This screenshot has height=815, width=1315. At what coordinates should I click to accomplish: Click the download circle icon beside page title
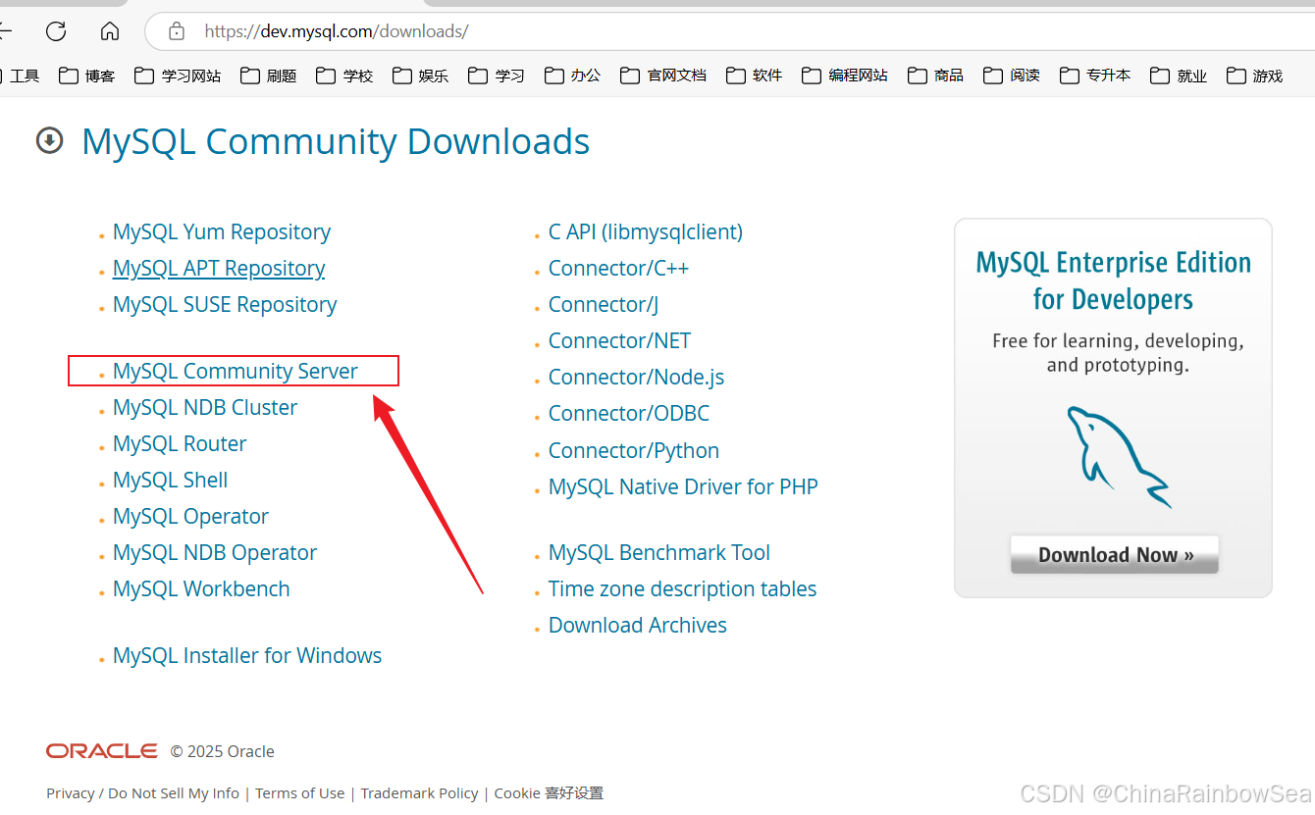click(x=49, y=141)
